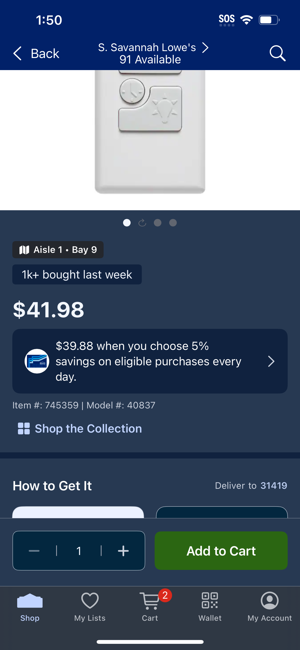
Task: Tap the Lowe's Rewards card icon
Action: tap(37, 361)
